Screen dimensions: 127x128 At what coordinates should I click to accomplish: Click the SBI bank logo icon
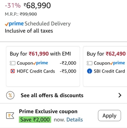click(x=90, y=71)
